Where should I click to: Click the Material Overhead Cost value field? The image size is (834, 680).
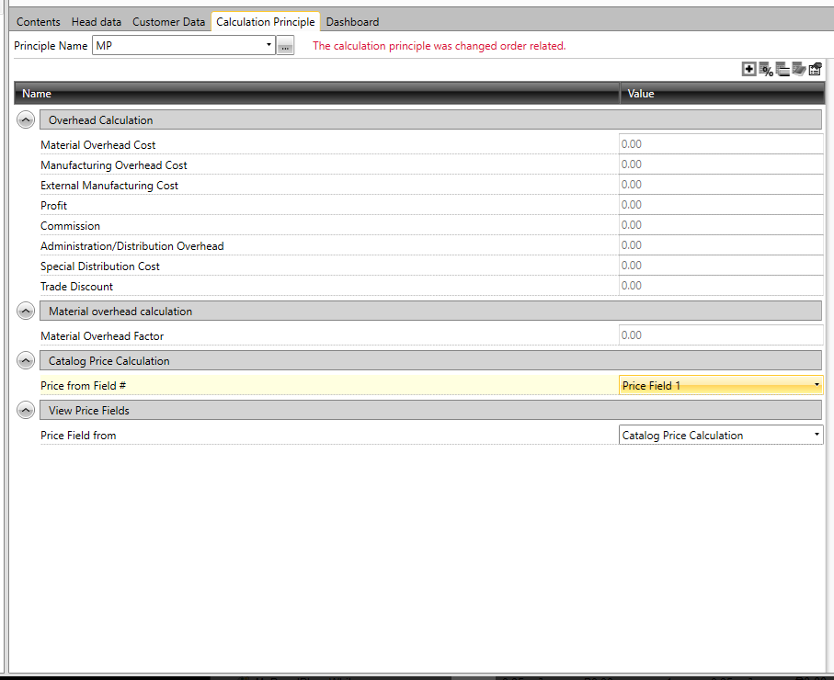coord(721,144)
